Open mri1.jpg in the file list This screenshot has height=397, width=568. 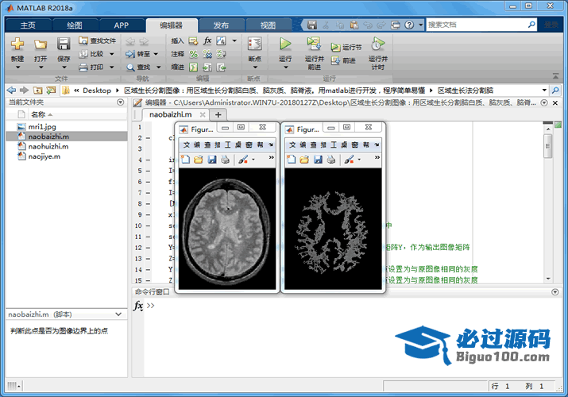42,127
